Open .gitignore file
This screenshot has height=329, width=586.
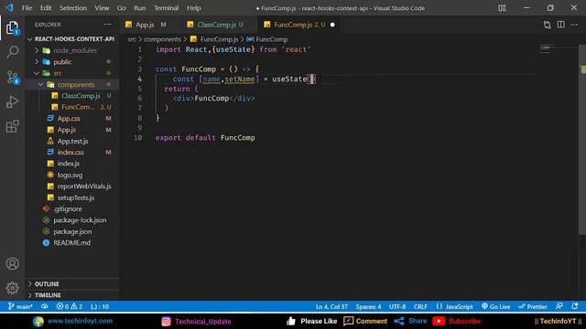pos(71,209)
